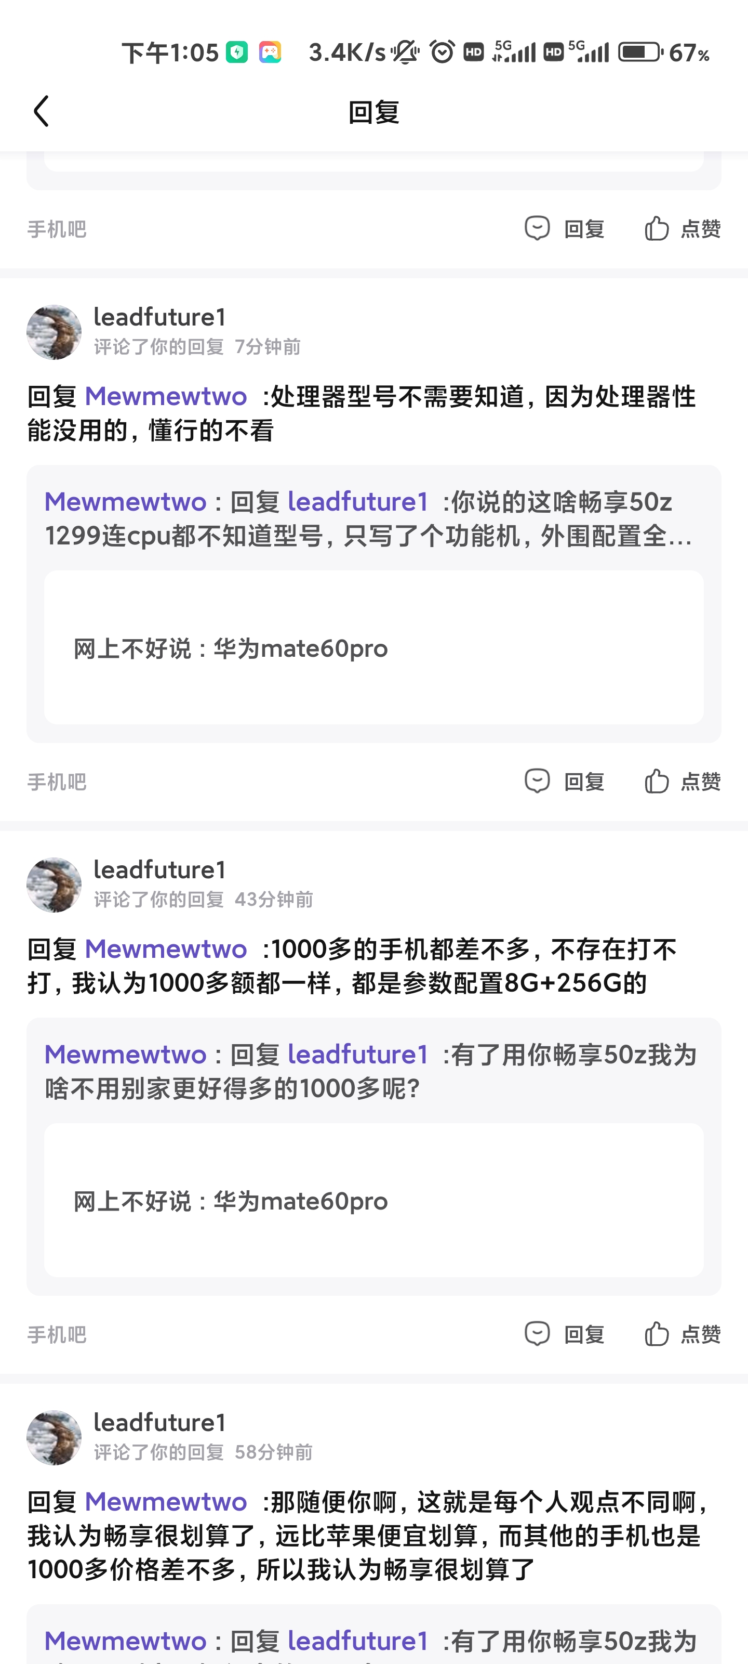This screenshot has height=1664, width=748.
Task: Open leadfuture1 avatar on the 43分钟前 comment
Action: (54, 885)
